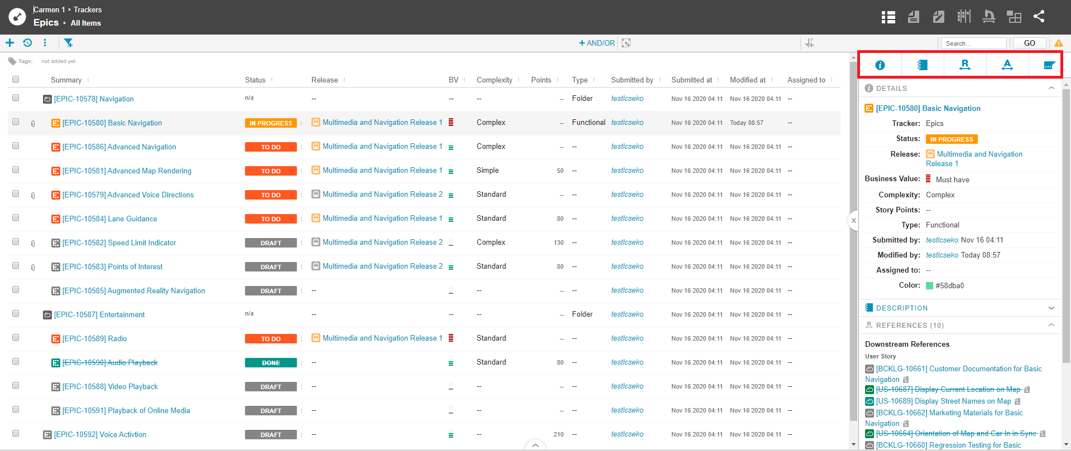Select the R references tab in right panel
Screen dimensions: 1071x451
(965, 65)
